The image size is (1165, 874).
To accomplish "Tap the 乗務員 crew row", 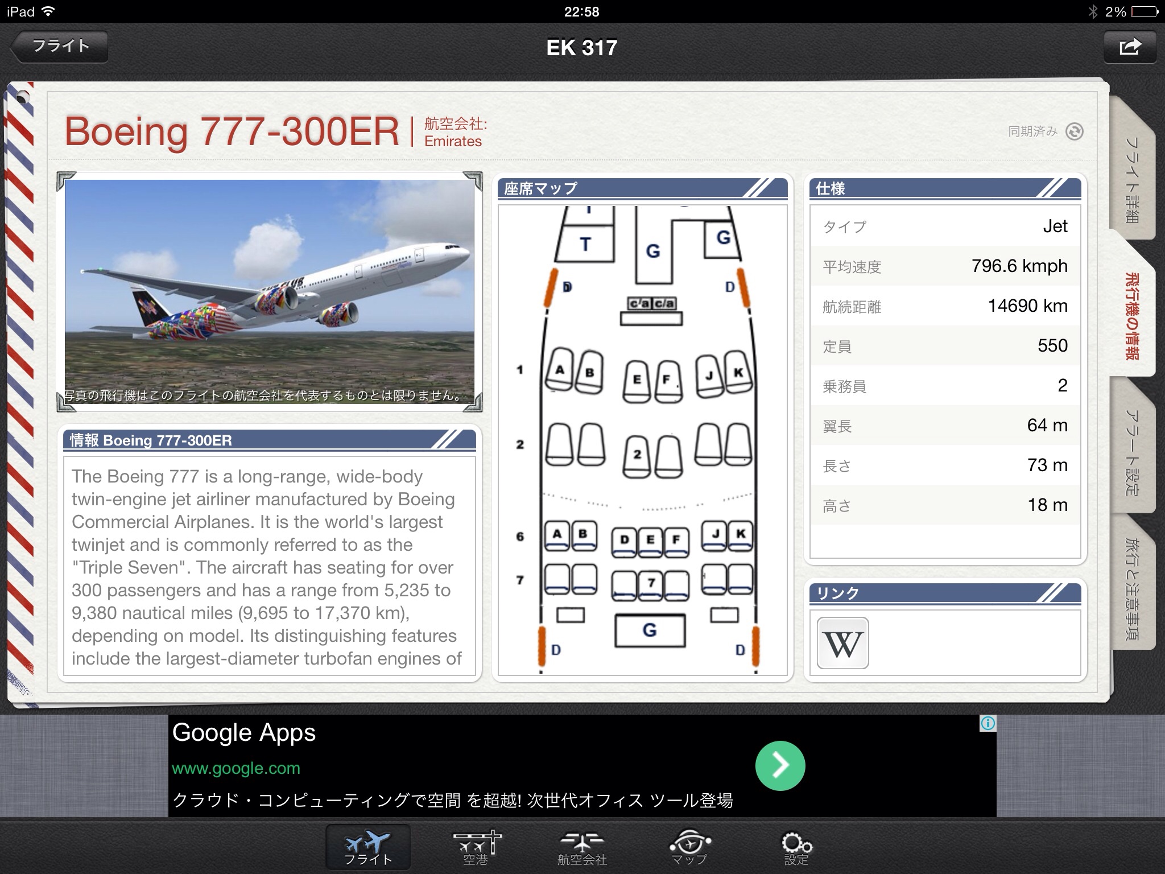I will click(945, 385).
